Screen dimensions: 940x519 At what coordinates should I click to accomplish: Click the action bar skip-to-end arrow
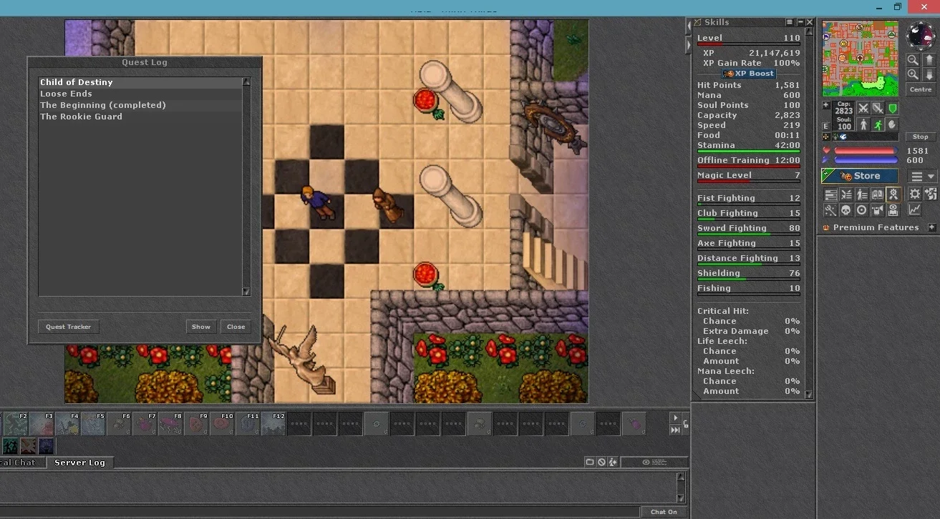point(674,430)
